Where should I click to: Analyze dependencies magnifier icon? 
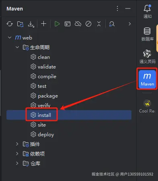pyautogui.click(x=112, y=24)
